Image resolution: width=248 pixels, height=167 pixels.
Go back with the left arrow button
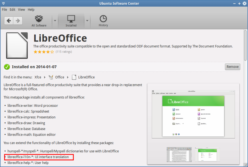(9, 21)
